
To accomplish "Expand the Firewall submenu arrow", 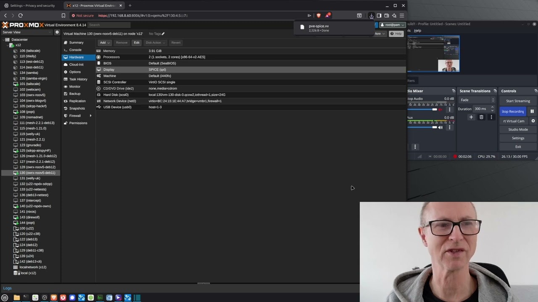I will (90, 116).
